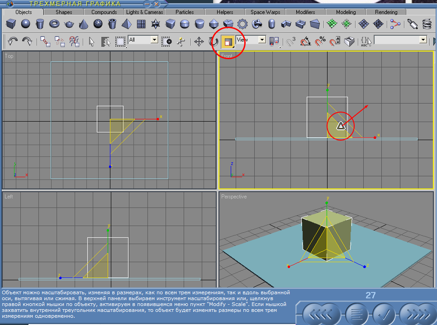Activate Select and Link tool

[x=45, y=42]
